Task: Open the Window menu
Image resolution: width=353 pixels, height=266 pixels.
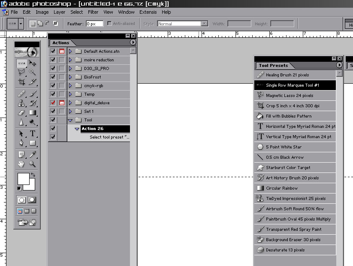Action: pos(126,12)
